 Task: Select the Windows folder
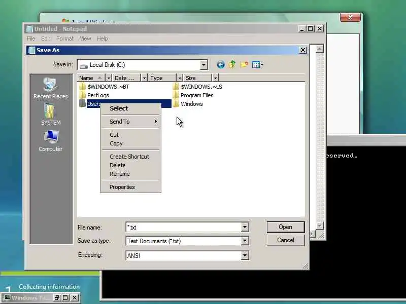coord(188,104)
